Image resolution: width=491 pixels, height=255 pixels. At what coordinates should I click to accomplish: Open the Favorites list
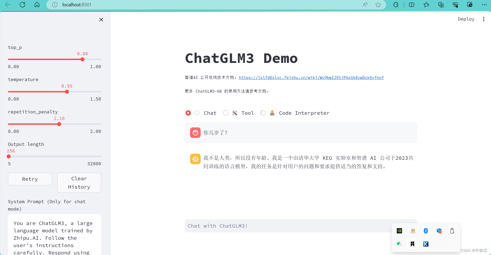(x=426, y=5)
